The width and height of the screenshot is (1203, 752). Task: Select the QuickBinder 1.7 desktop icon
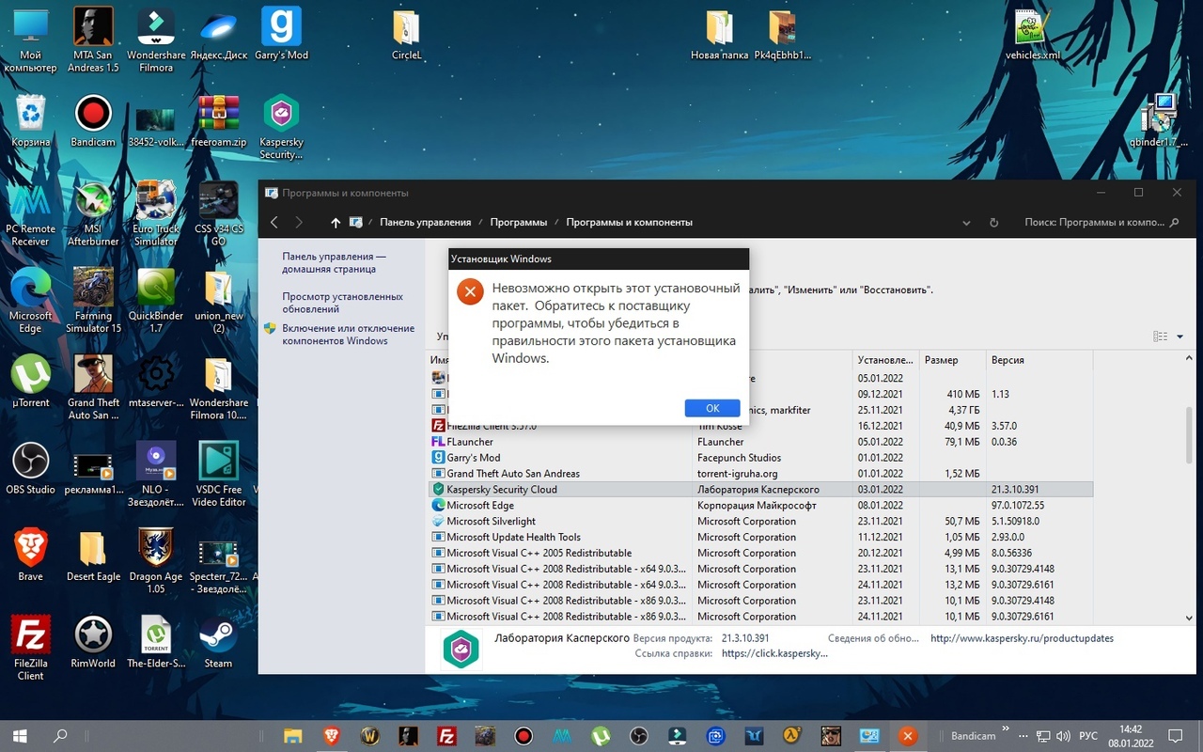[x=156, y=300]
